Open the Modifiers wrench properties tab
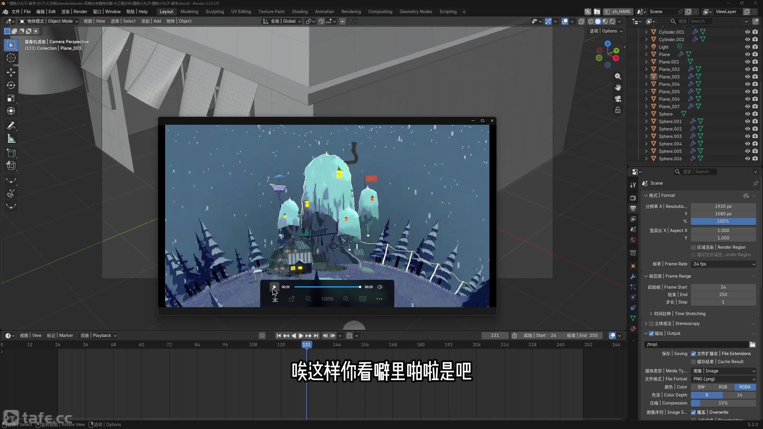Screen dimensions: 763x429 click(x=633, y=276)
